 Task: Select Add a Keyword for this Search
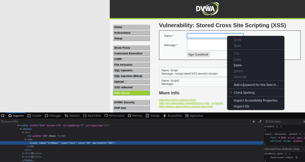coord(256,85)
